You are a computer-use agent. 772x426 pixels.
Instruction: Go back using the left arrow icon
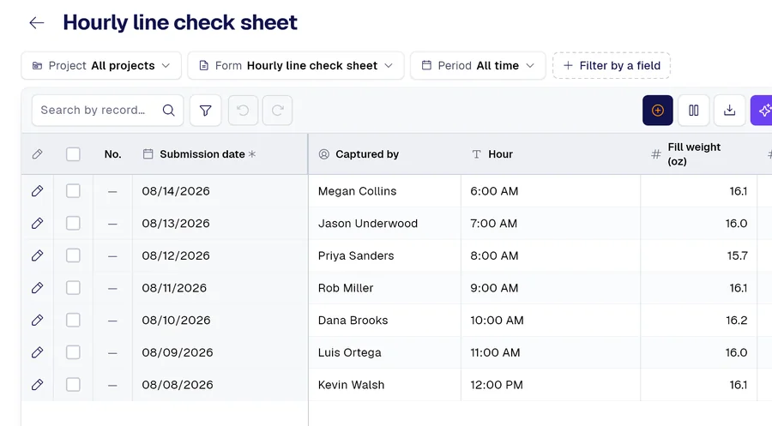pyautogui.click(x=37, y=22)
